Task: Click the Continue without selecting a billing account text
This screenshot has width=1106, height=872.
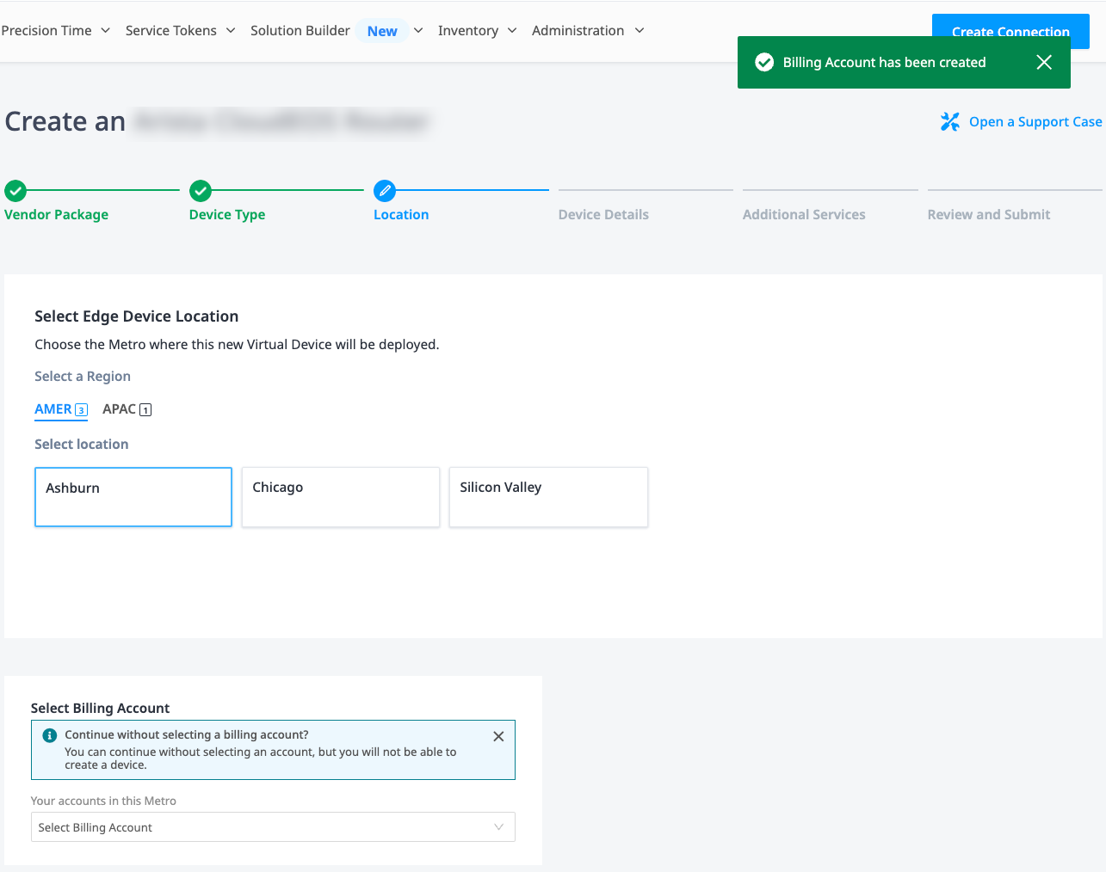Action: click(x=187, y=734)
